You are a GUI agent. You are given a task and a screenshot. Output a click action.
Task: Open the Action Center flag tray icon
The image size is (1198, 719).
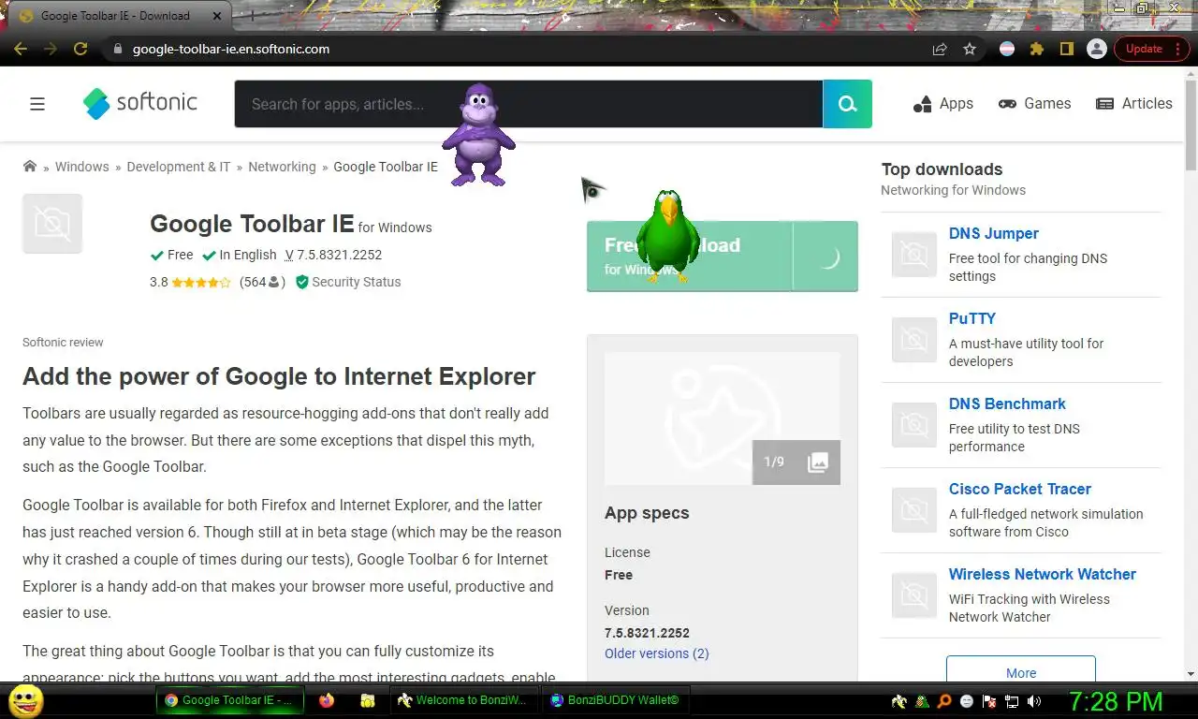point(989,701)
